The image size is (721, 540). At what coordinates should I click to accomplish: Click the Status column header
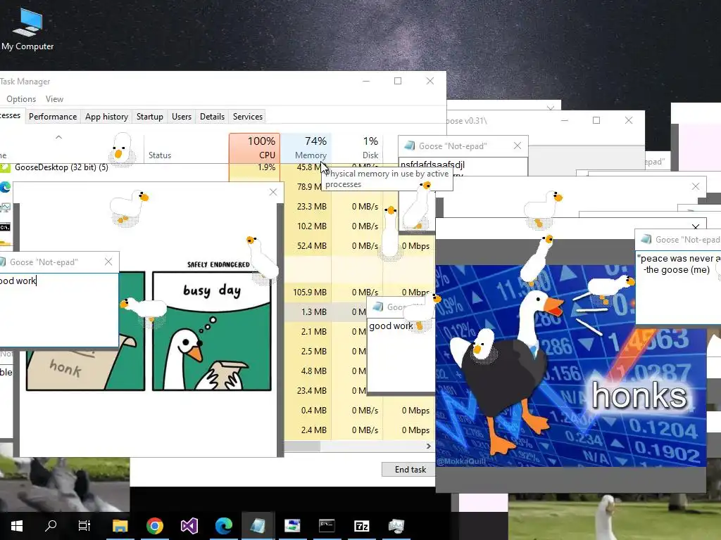pos(160,155)
